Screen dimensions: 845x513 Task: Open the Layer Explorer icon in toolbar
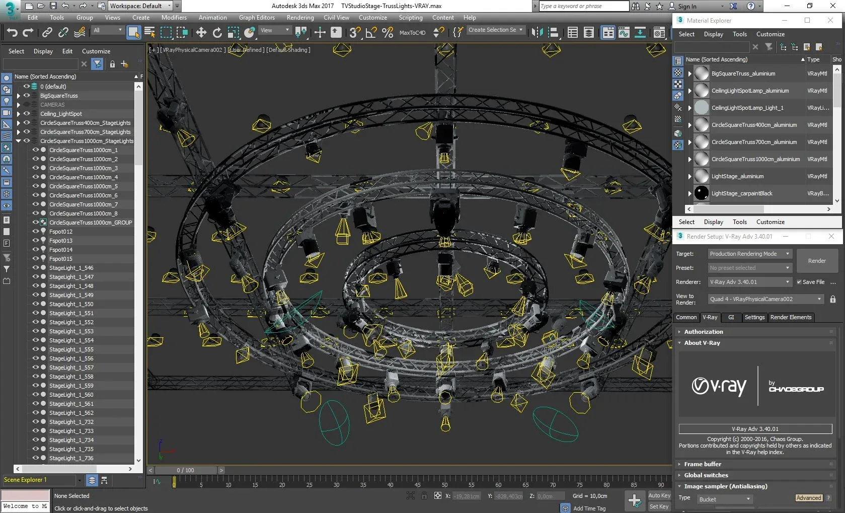click(x=588, y=33)
